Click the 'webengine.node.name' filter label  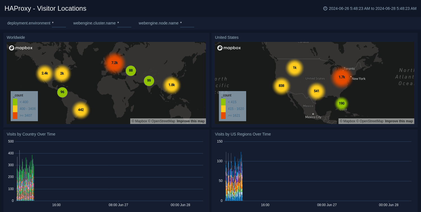click(159, 23)
